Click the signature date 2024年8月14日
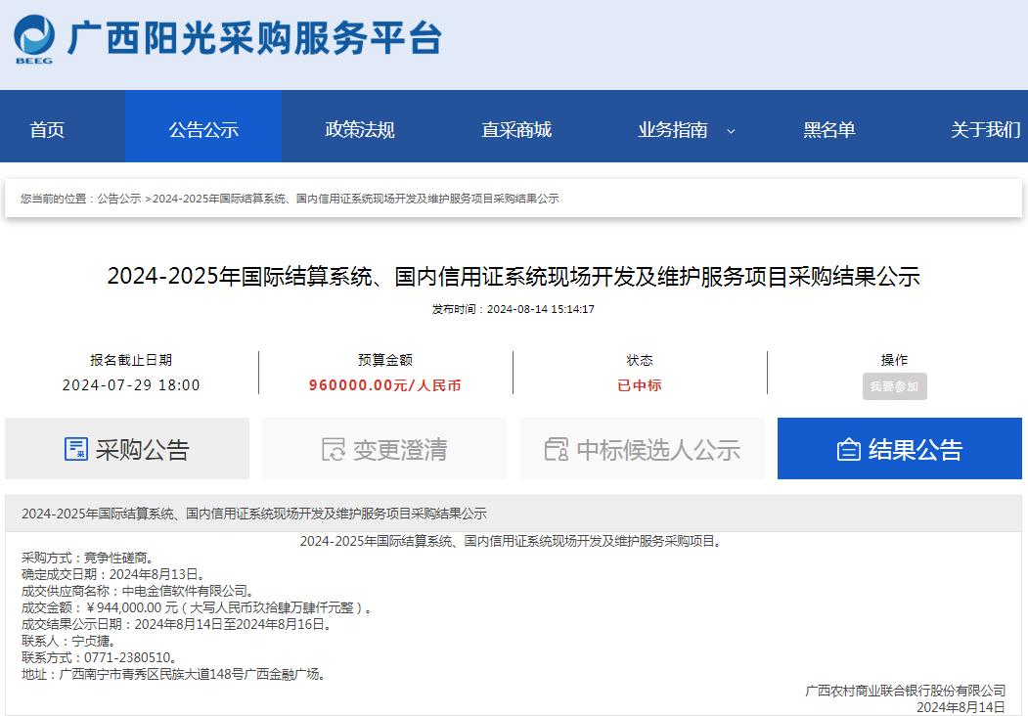This screenshot has width=1028, height=716. [x=961, y=707]
